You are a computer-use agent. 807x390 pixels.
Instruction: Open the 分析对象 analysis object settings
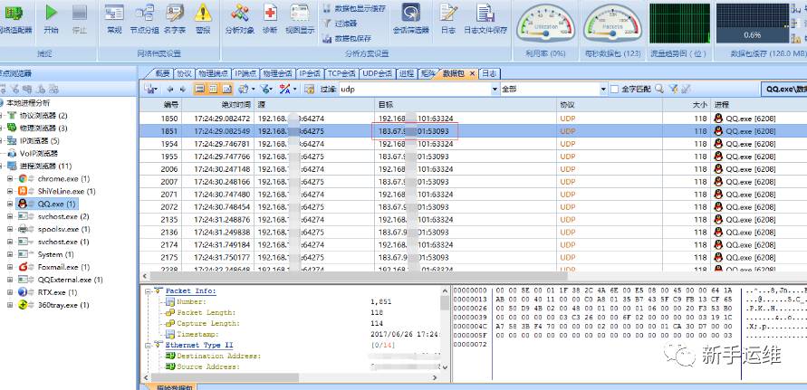coord(240,19)
